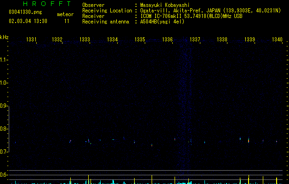
Task: Click the echo just after 1336
Action: 175,139
